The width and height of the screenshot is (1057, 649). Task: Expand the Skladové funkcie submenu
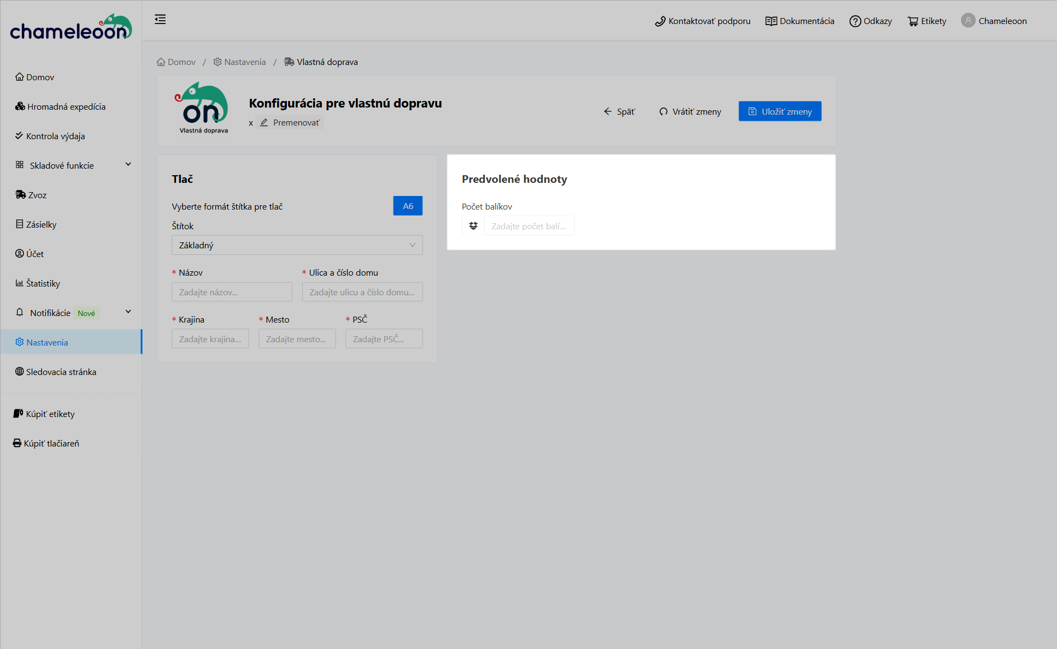coord(128,165)
